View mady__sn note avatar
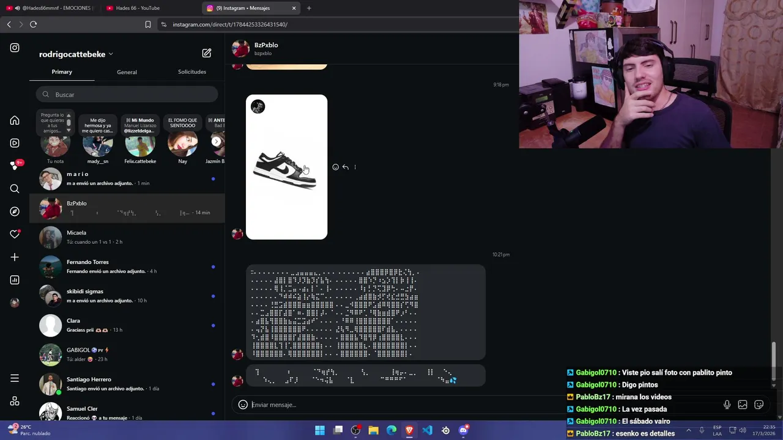This screenshot has width=783, height=440. tap(97, 144)
